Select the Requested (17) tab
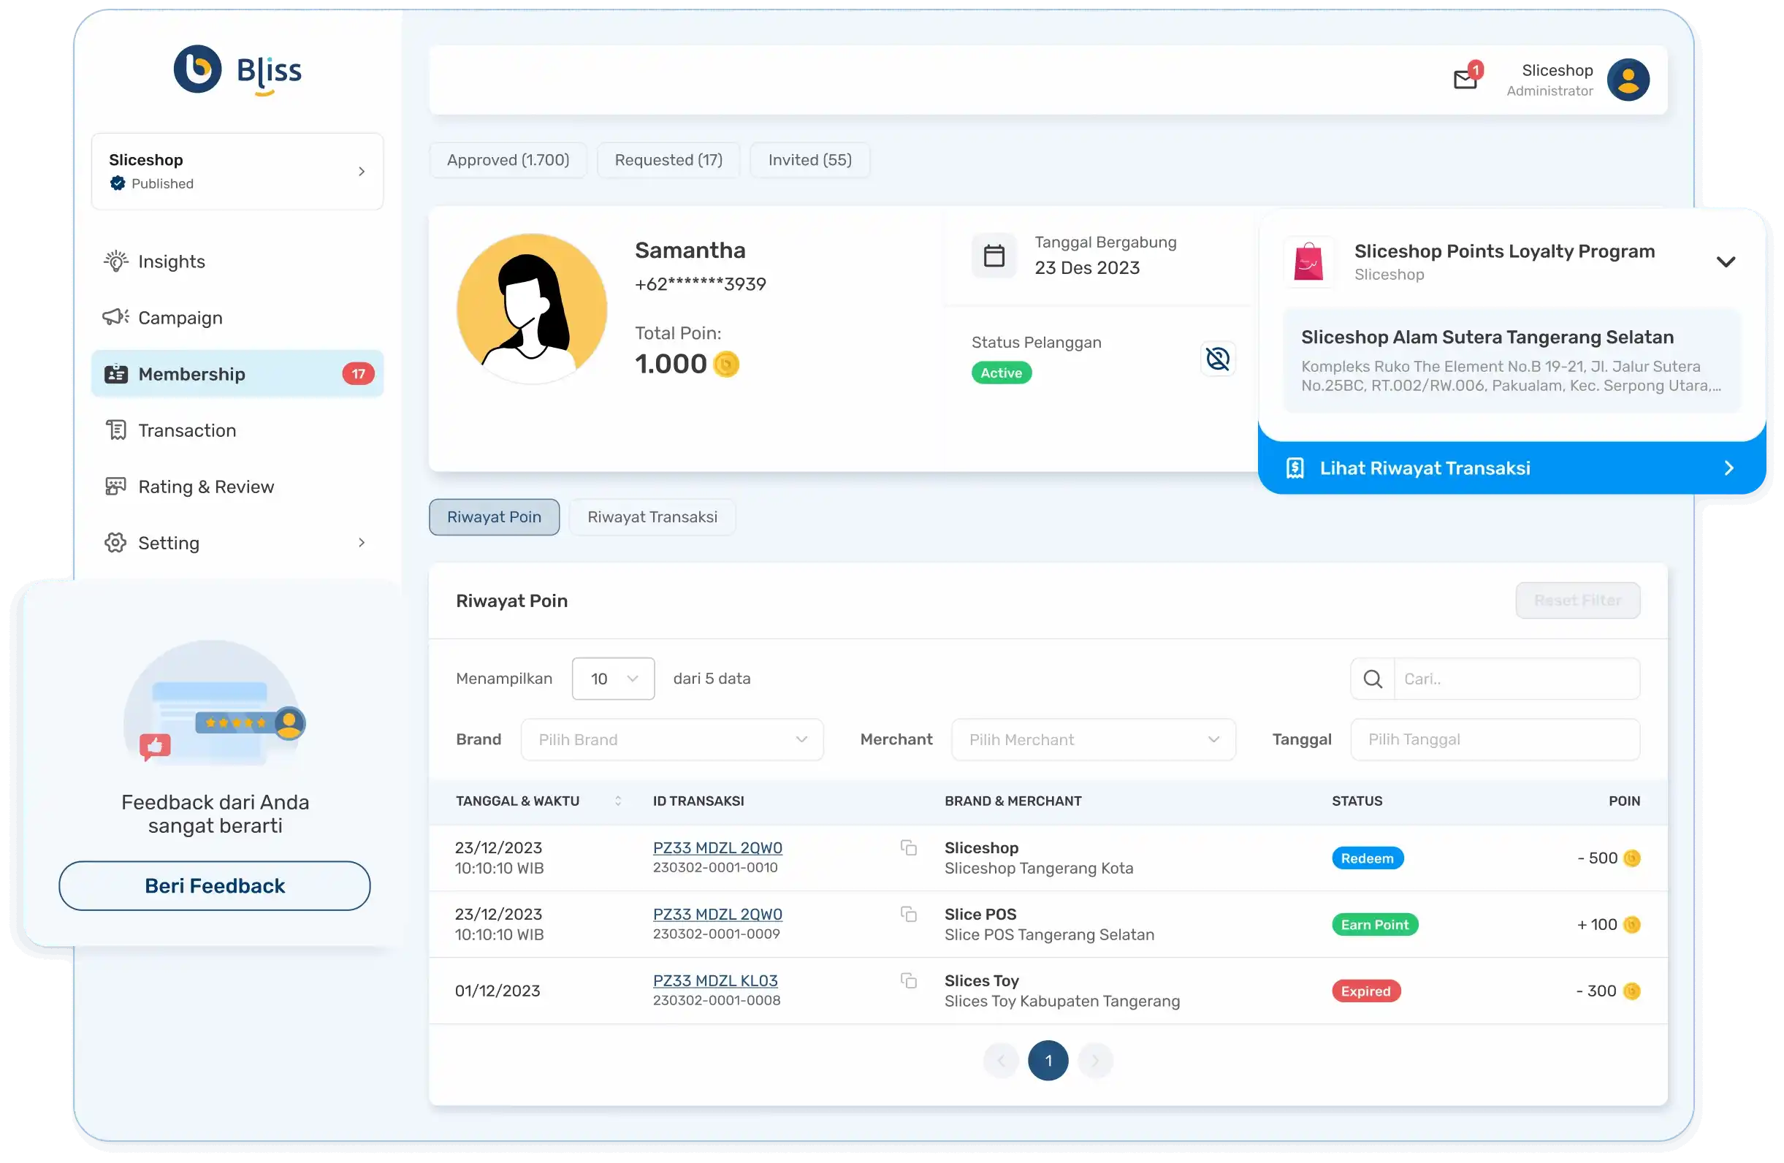 668,161
